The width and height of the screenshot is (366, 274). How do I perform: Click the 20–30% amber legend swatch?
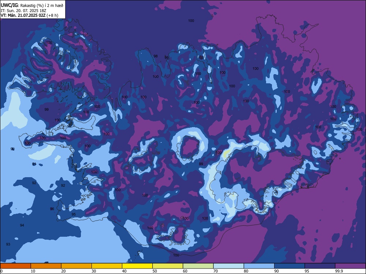click(x=76, y=266)
